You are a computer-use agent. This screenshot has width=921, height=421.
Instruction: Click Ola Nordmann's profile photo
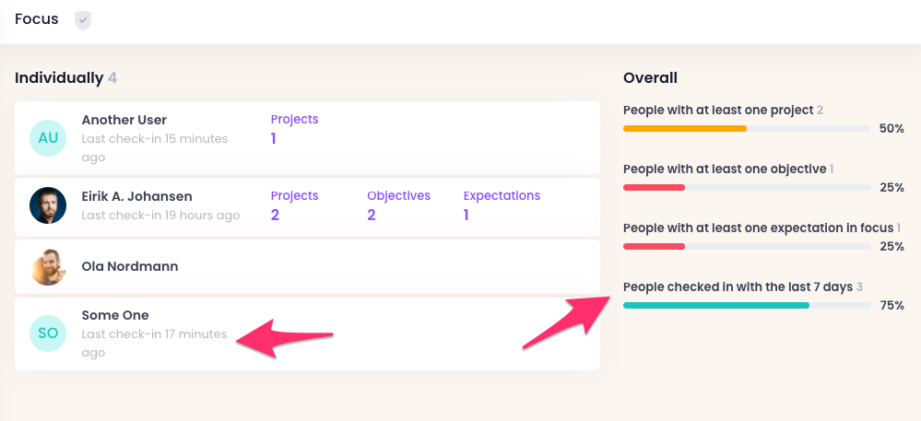tap(48, 267)
